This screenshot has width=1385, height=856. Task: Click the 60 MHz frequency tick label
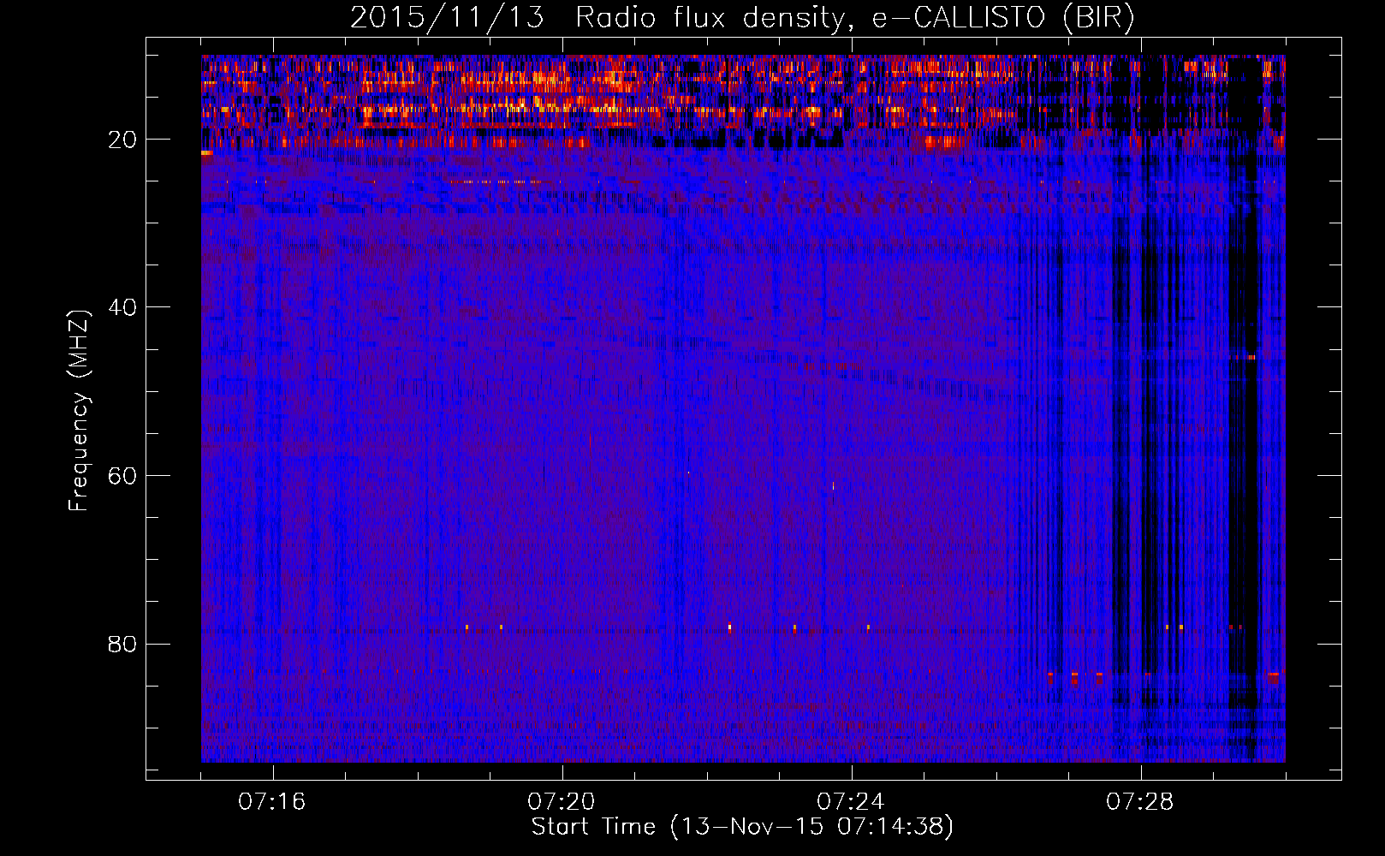[x=123, y=476]
